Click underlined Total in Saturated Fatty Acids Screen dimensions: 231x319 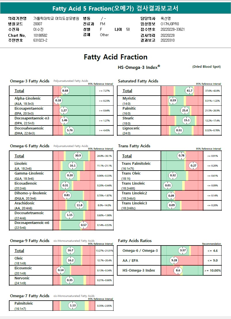point(127,91)
